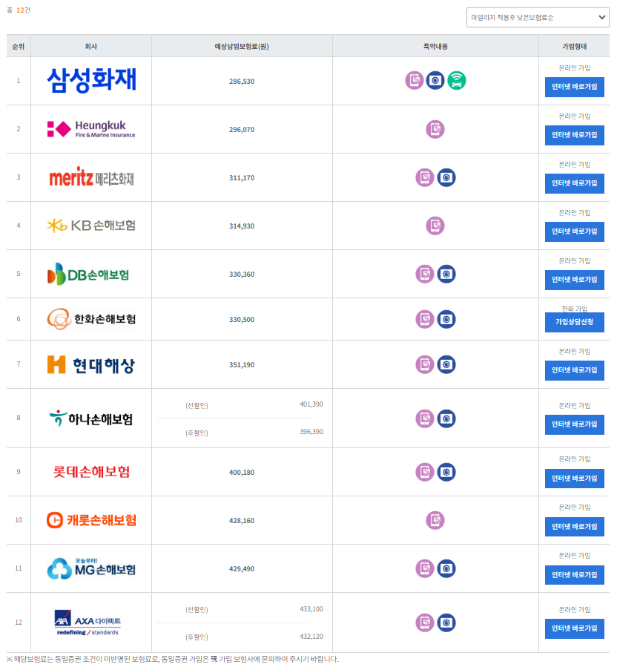The width and height of the screenshot is (617, 670).
Task: Click 인터넷 바로가입 button for 현대해상
Action: (x=574, y=370)
